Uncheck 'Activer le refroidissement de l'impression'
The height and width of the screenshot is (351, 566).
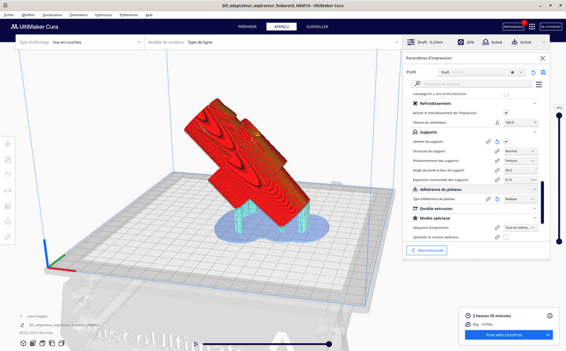(x=506, y=113)
